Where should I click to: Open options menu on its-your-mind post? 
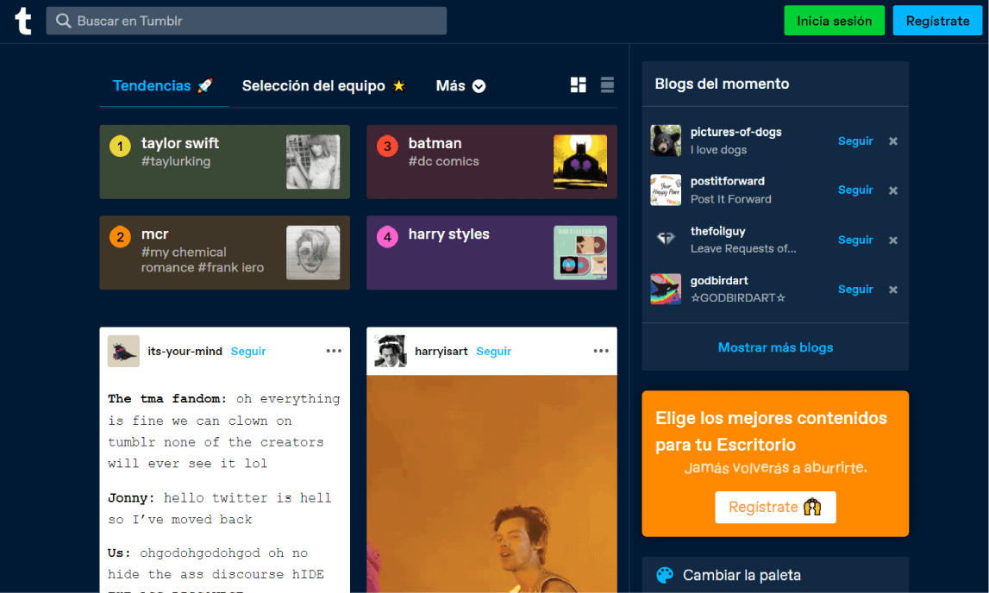pyautogui.click(x=334, y=351)
